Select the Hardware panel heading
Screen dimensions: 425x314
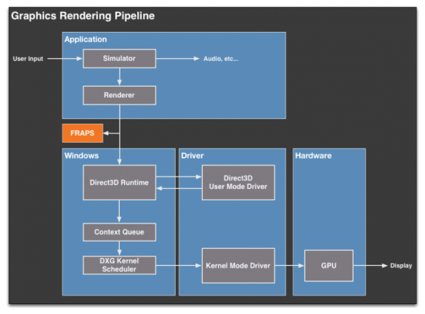[313, 156]
